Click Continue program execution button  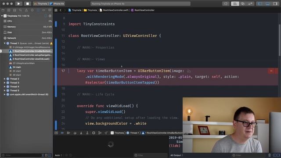tap(68, 133)
